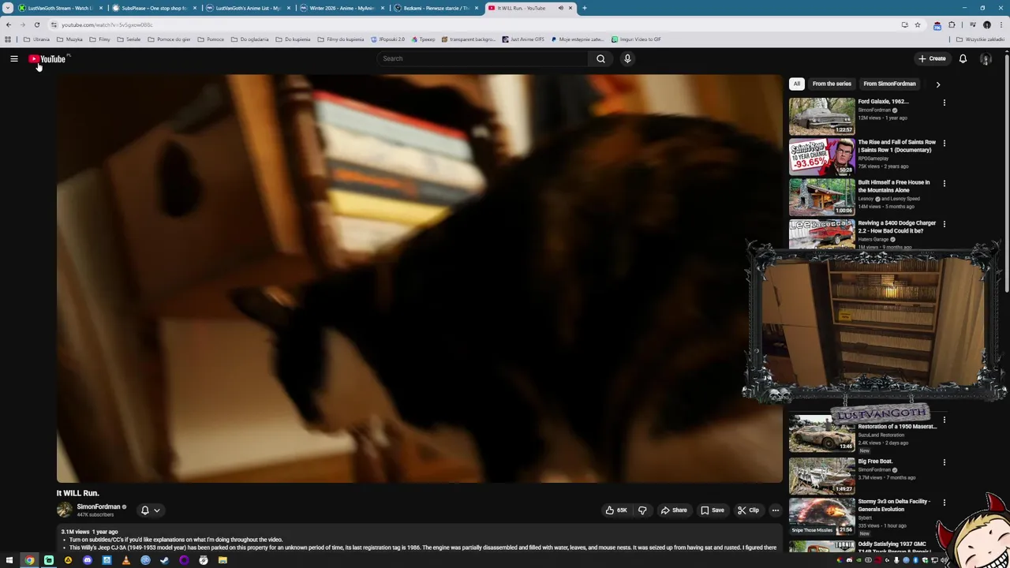The height and width of the screenshot is (568, 1010).
Task: Open the tab search dropdown arrow
Action: (8, 8)
